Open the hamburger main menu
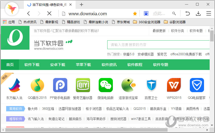This screenshot has width=215, height=133. pos(209,13)
